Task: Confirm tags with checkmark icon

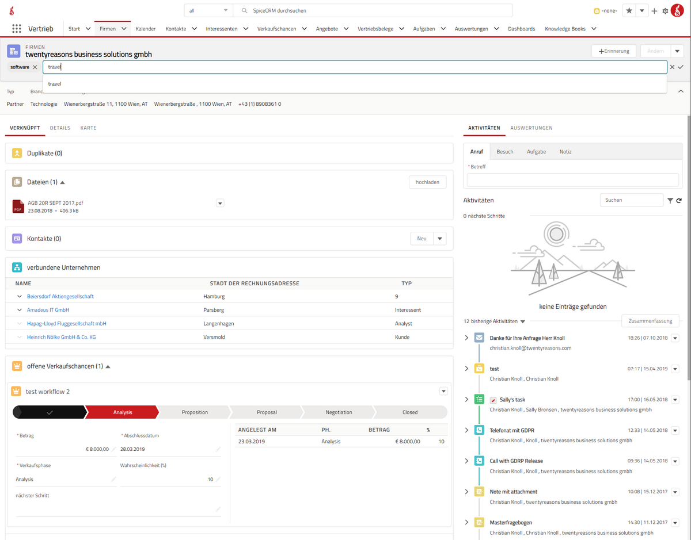Action: [681, 67]
